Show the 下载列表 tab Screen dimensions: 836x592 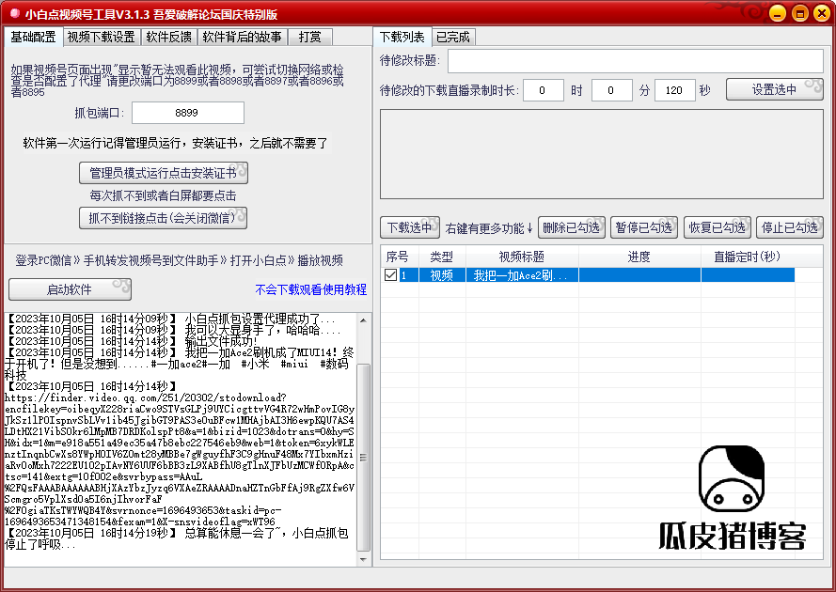click(x=402, y=37)
